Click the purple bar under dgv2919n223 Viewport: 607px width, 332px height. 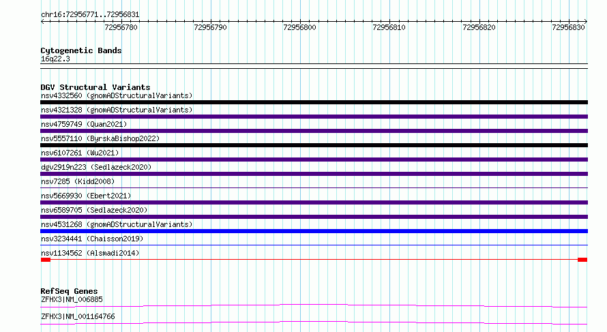click(314, 174)
